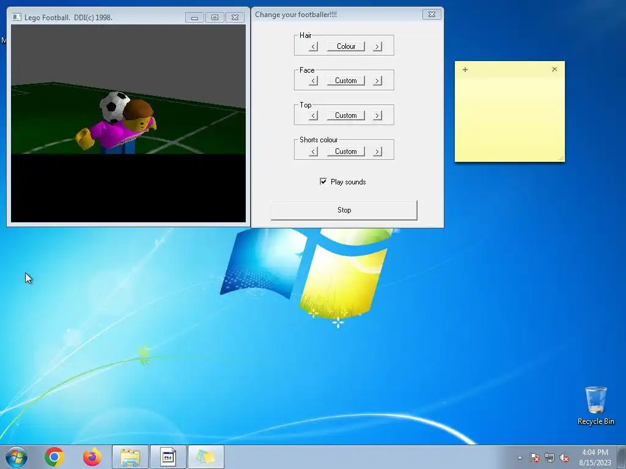Viewport: 626px width, 469px height.
Task: Open the Shorts colour Custom button
Action: point(346,151)
